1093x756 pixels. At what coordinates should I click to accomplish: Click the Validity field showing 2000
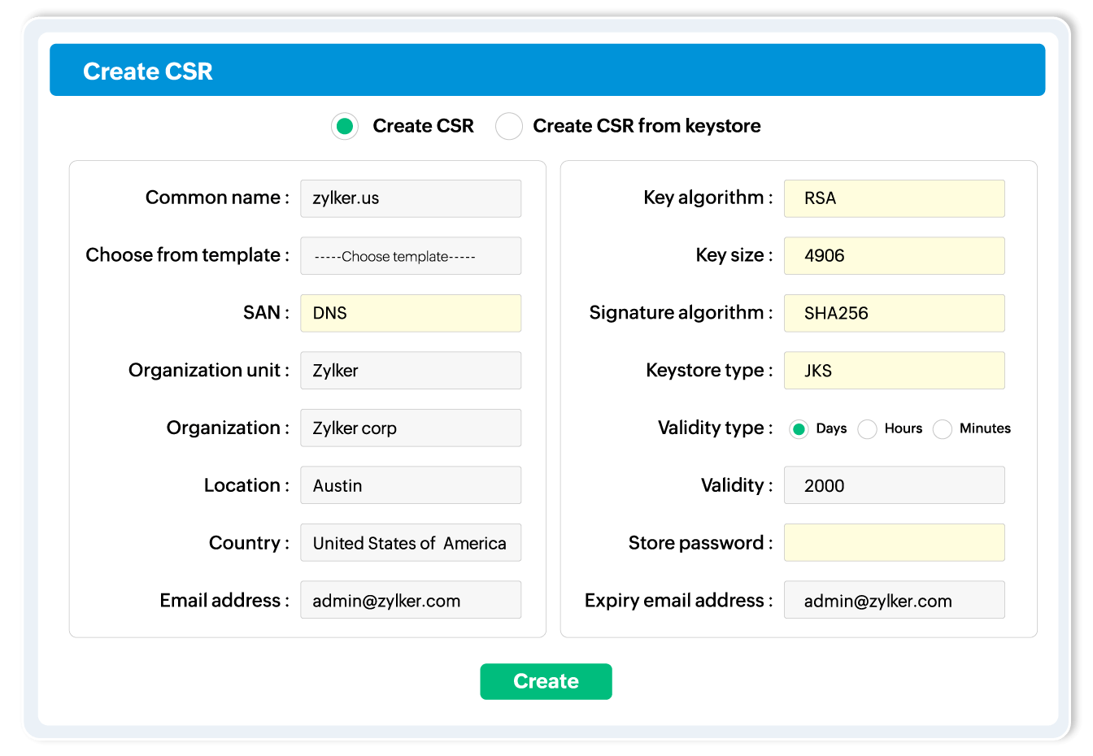[x=895, y=485]
